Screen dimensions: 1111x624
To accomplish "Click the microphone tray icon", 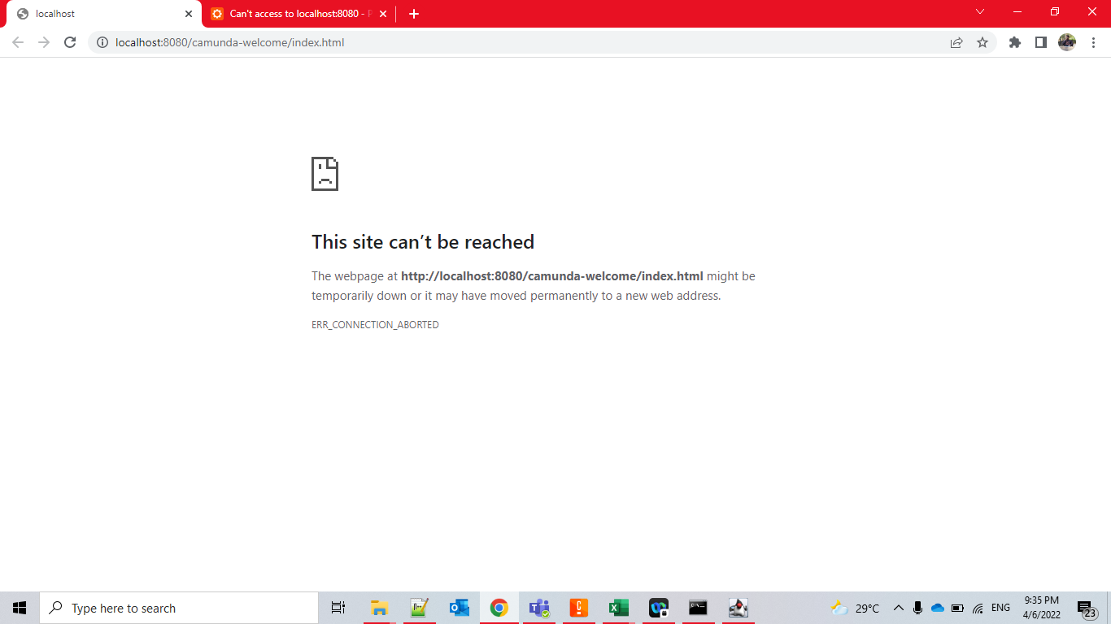I will point(917,608).
